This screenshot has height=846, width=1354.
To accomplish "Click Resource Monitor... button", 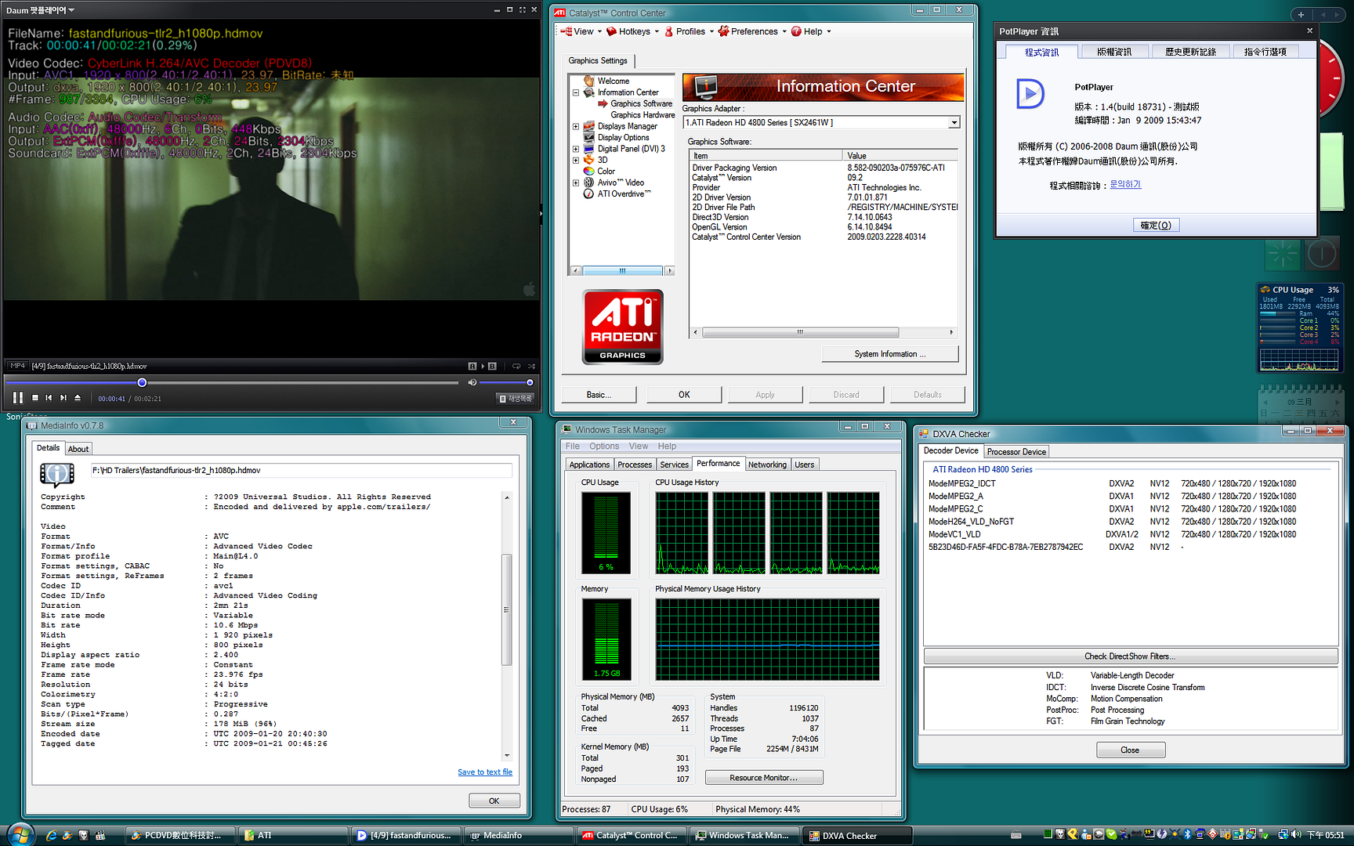I will (764, 778).
